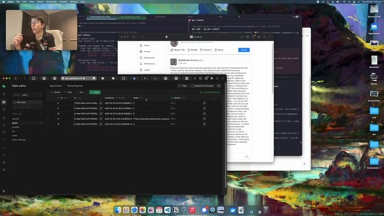384x216 pixels.
Task: Click the Media / File attach option
Action: tap(178, 50)
